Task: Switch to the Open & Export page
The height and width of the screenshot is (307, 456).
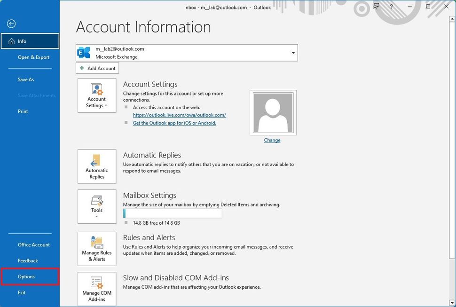Action: [33, 57]
